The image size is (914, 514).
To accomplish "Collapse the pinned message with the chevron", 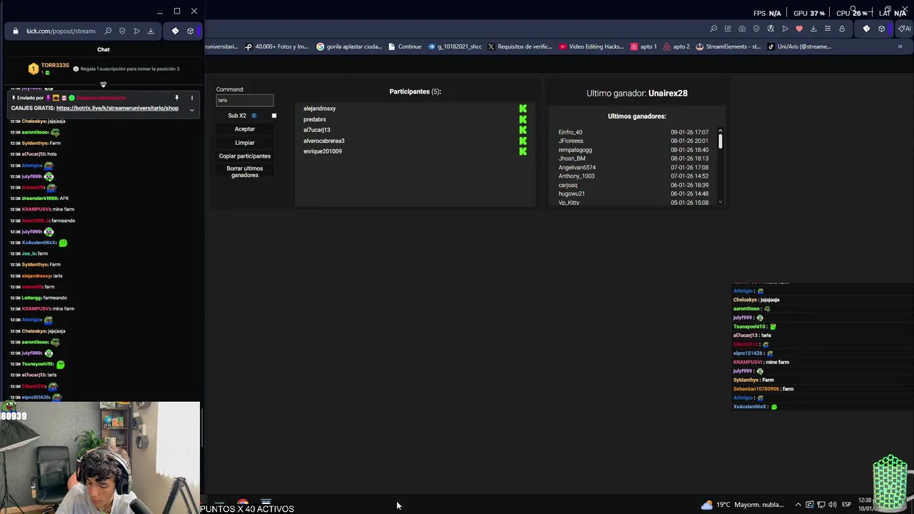I will [x=191, y=109].
